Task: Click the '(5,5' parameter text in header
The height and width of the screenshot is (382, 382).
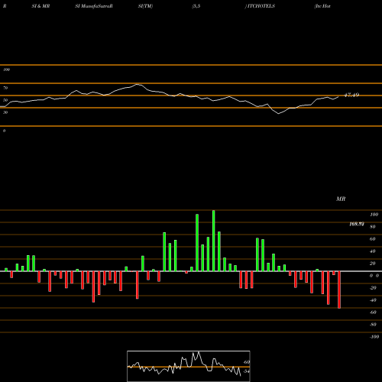Action: 196,6
